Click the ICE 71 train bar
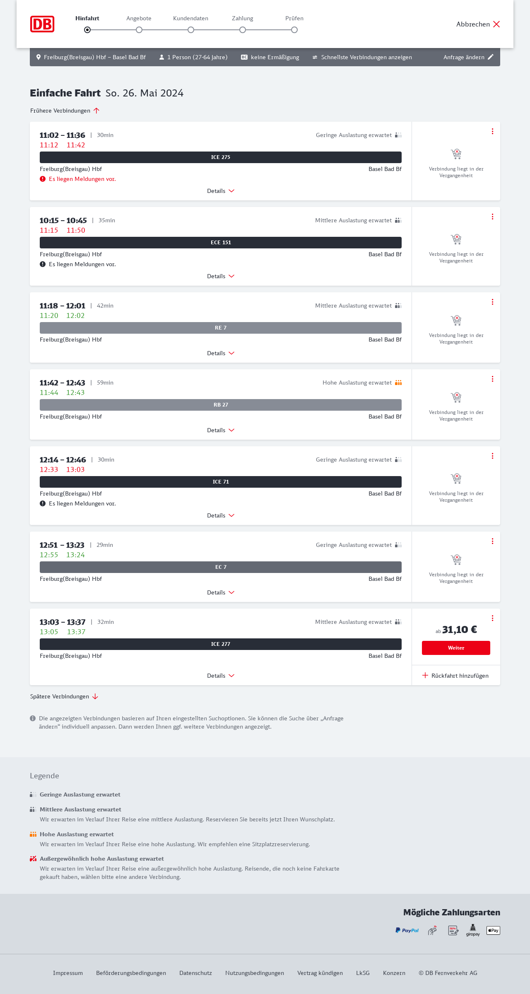Image resolution: width=530 pixels, height=994 pixels. [x=221, y=482]
